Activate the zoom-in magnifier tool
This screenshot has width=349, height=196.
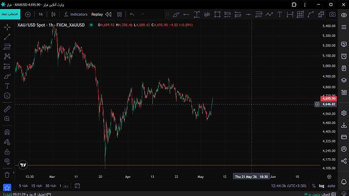[x=7, y=119]
